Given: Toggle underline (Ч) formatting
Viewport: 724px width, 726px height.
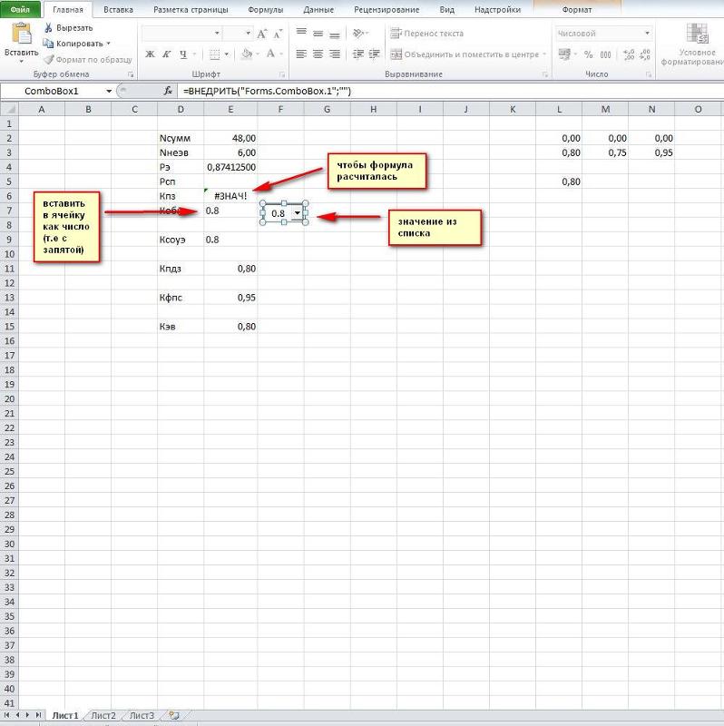Looking at the screenshot, I should pos(183,54).
